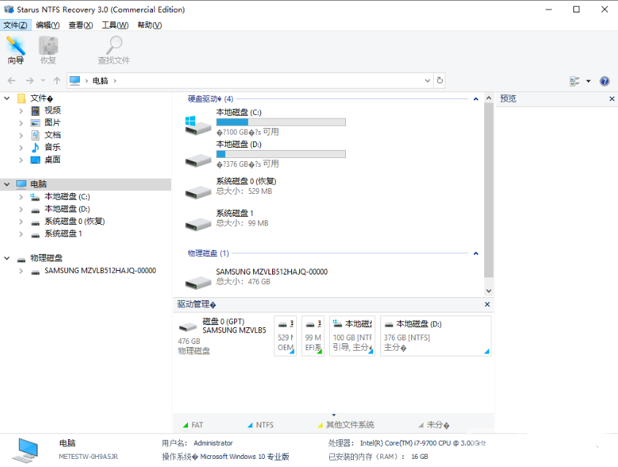Click the 文档 folder in the tree

click(x=53, y=135)
